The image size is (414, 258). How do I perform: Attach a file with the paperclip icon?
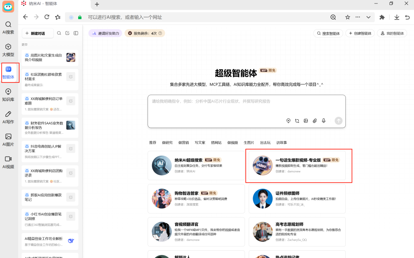315,121
